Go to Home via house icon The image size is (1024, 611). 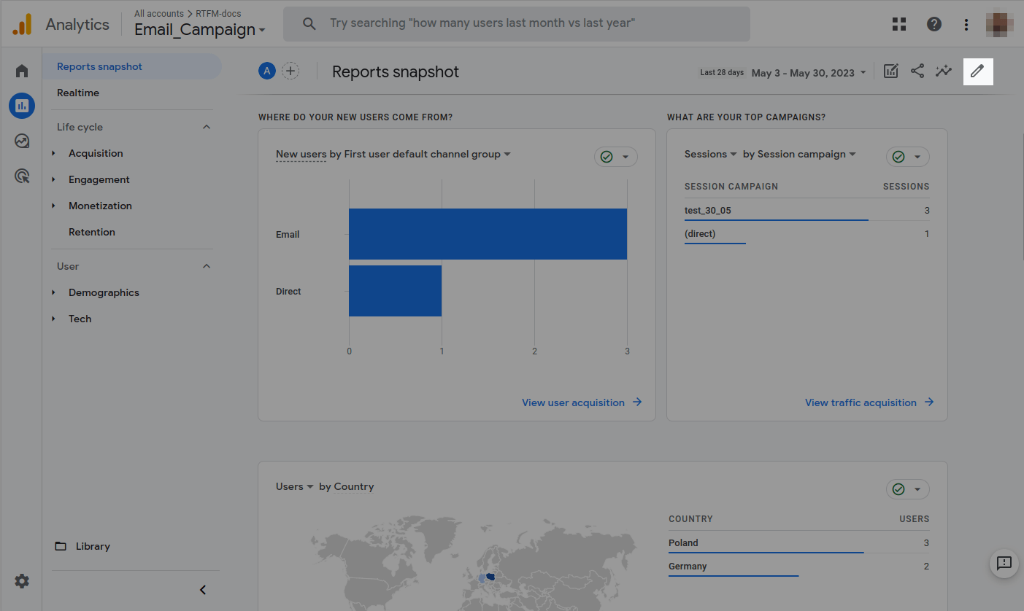[22, 71]
